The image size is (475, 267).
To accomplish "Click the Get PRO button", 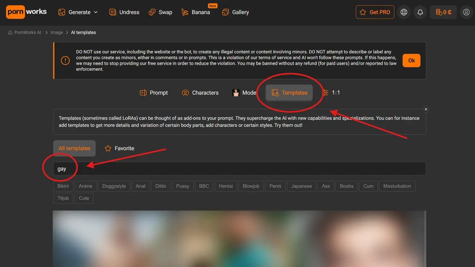I will (375, 12).
